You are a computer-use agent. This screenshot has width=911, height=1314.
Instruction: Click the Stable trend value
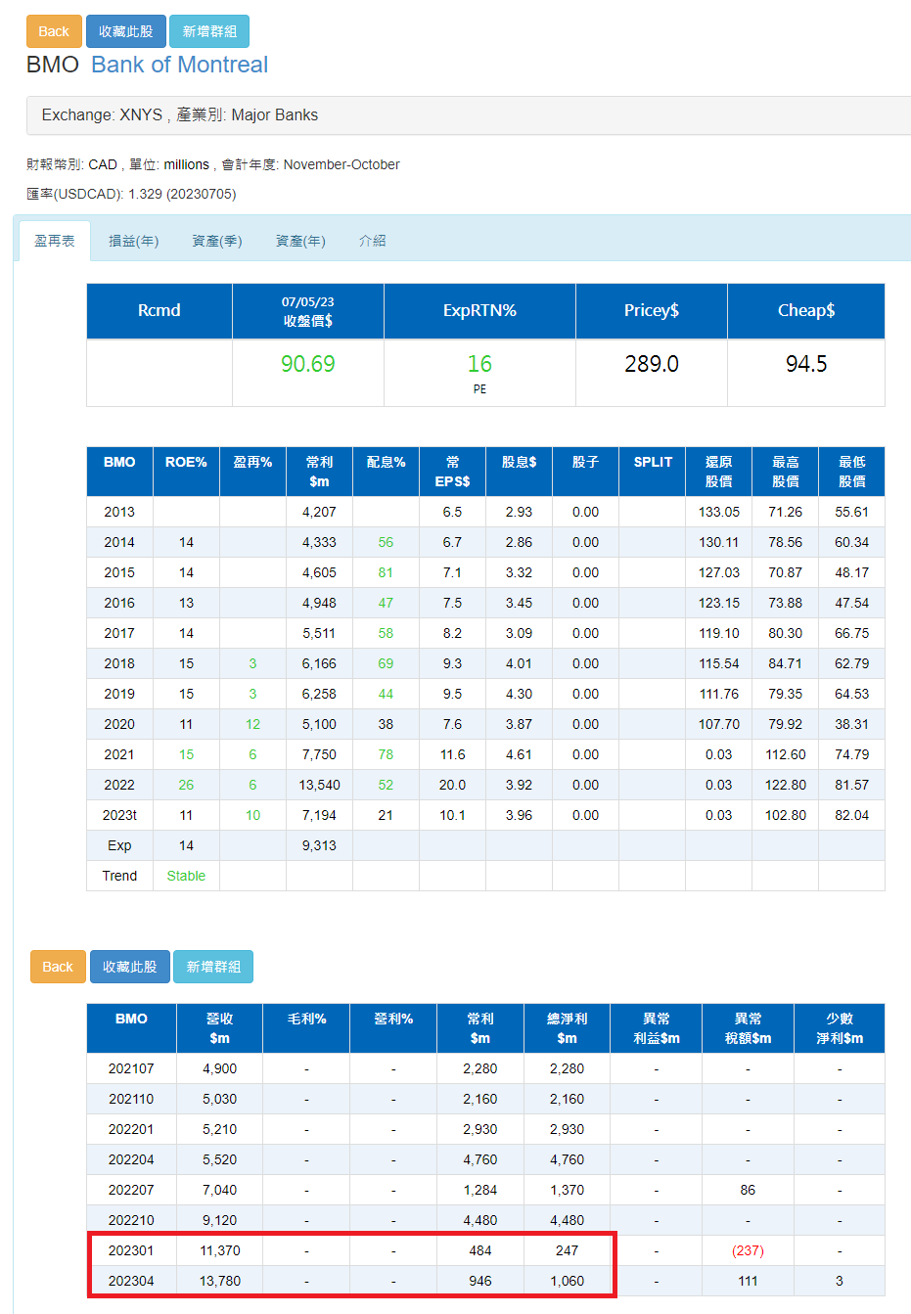coord(186,876)
